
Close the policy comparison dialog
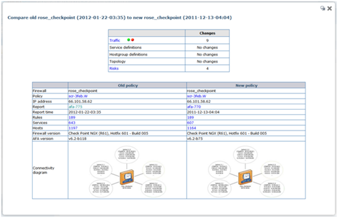(x=330, y=8)
